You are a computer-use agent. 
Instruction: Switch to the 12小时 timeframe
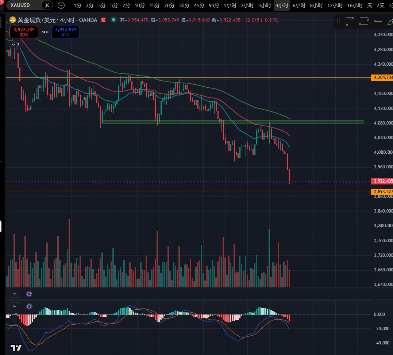point(335,5)
